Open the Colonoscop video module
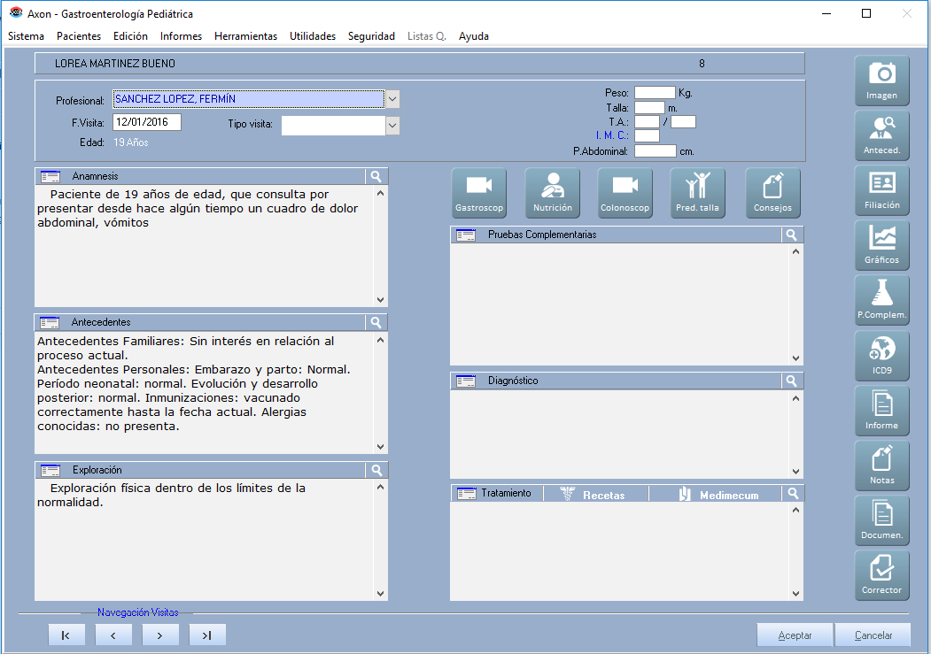The width and height of the screenshot is (931, 654). pos(625,193)
